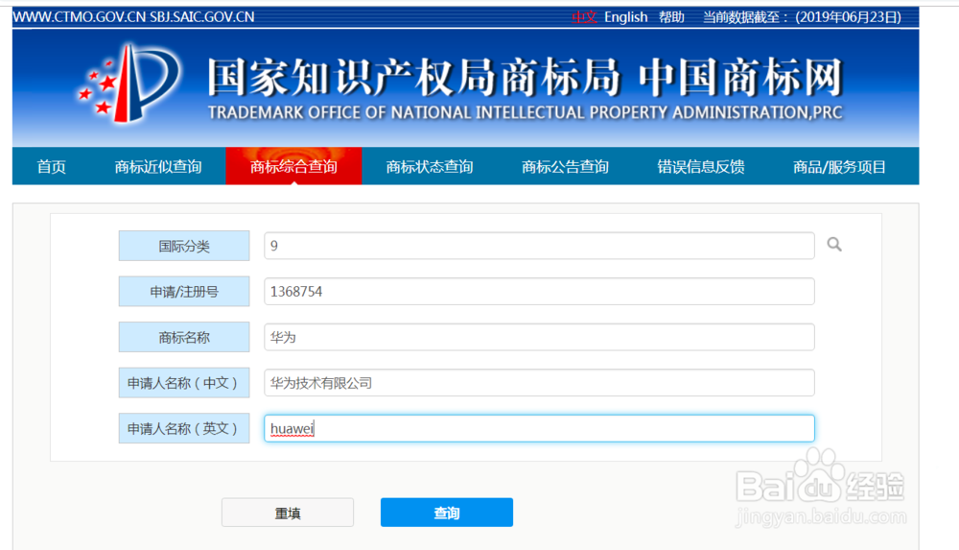Select the 商标综合查询 tab
The height and width of the screenshot is (550, 959).
pos(293,166)
